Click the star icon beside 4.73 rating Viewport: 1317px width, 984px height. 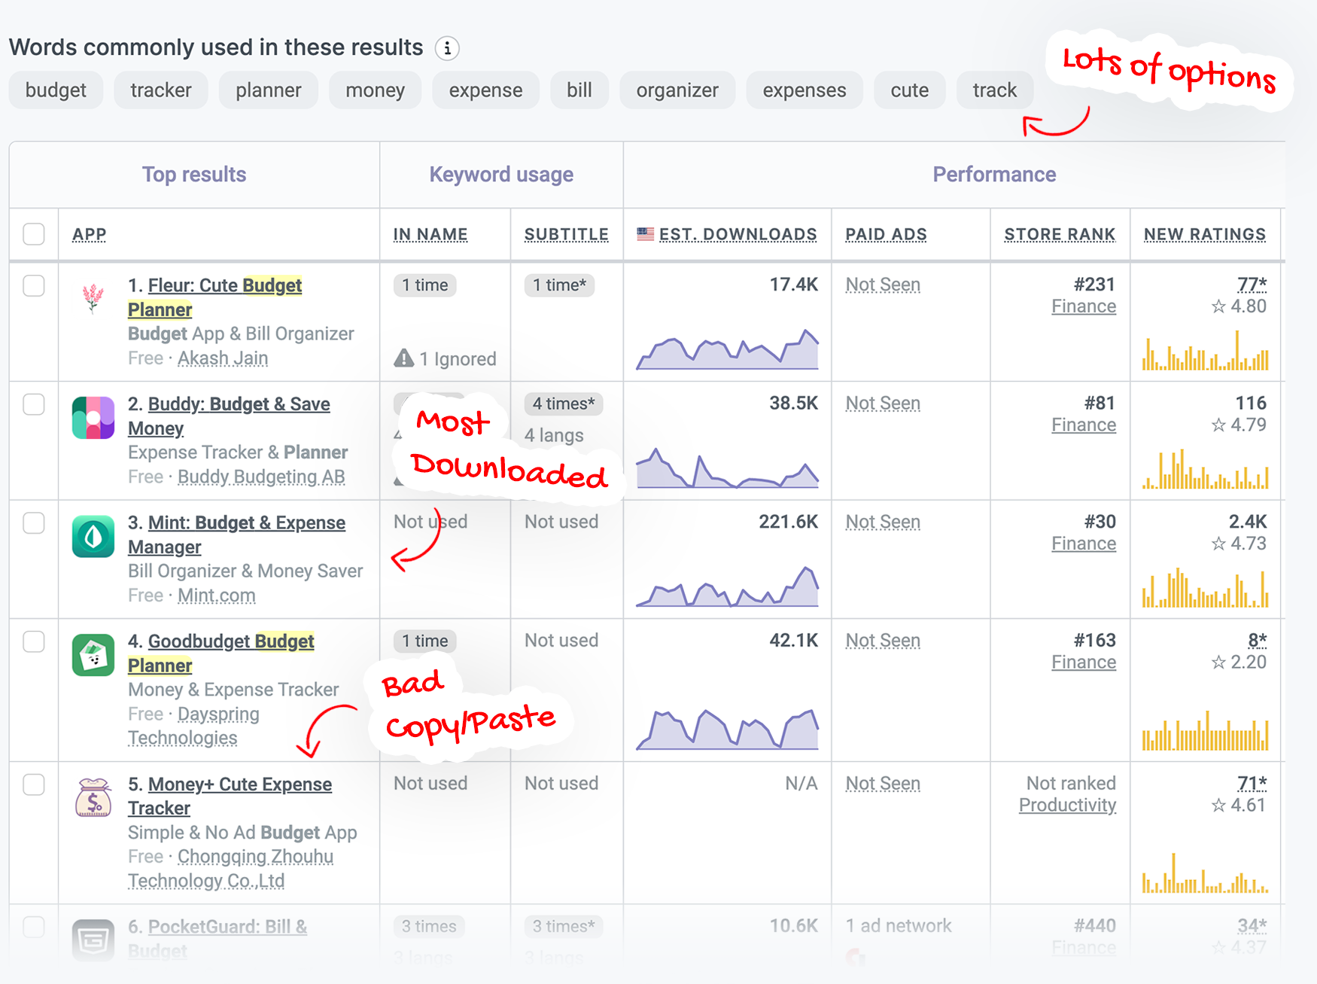tap(1218, 544)
